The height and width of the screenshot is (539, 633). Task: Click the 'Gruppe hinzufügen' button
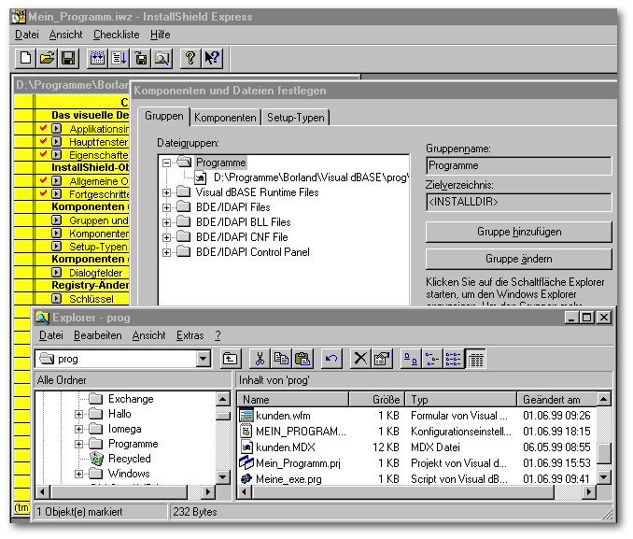(518, 232)
